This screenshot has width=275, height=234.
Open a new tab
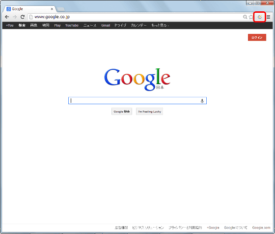(x=61, y=9)
